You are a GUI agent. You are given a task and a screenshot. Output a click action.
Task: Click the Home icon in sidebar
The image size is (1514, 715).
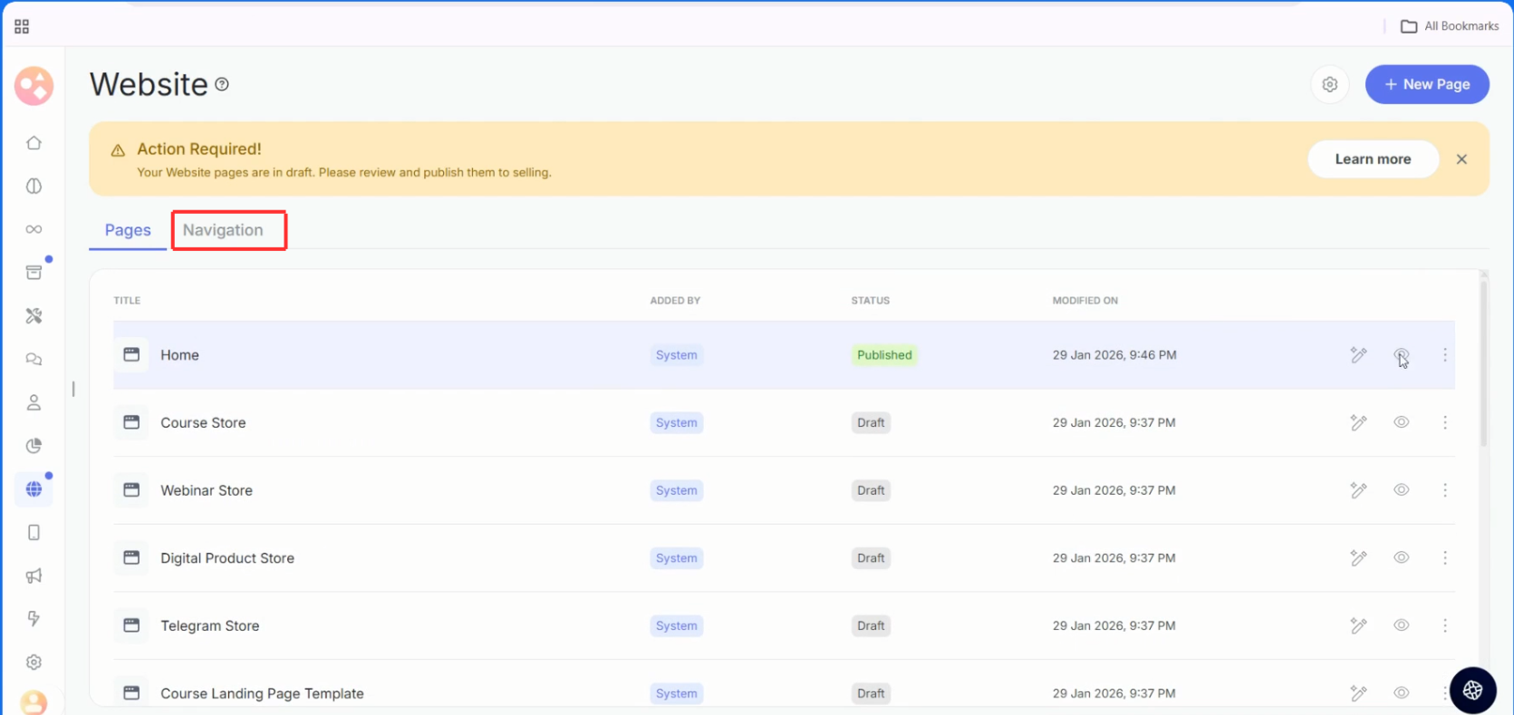(x=34, y=143)
